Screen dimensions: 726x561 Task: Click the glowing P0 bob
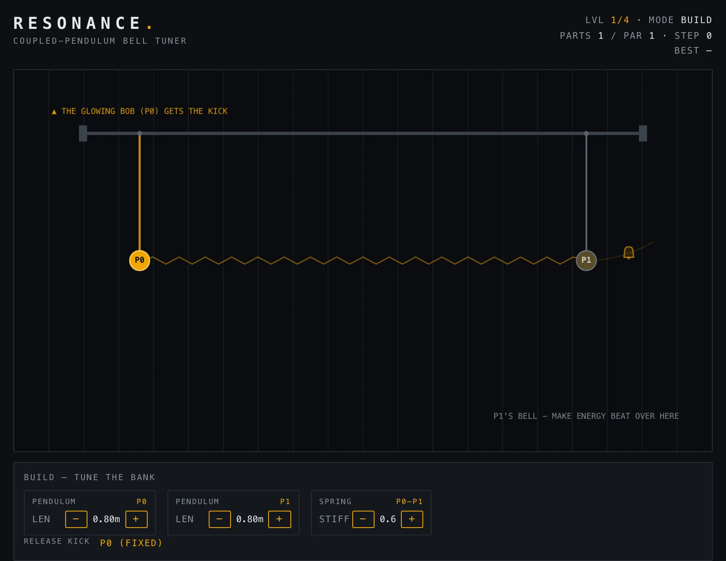click(x=139, y=260)
